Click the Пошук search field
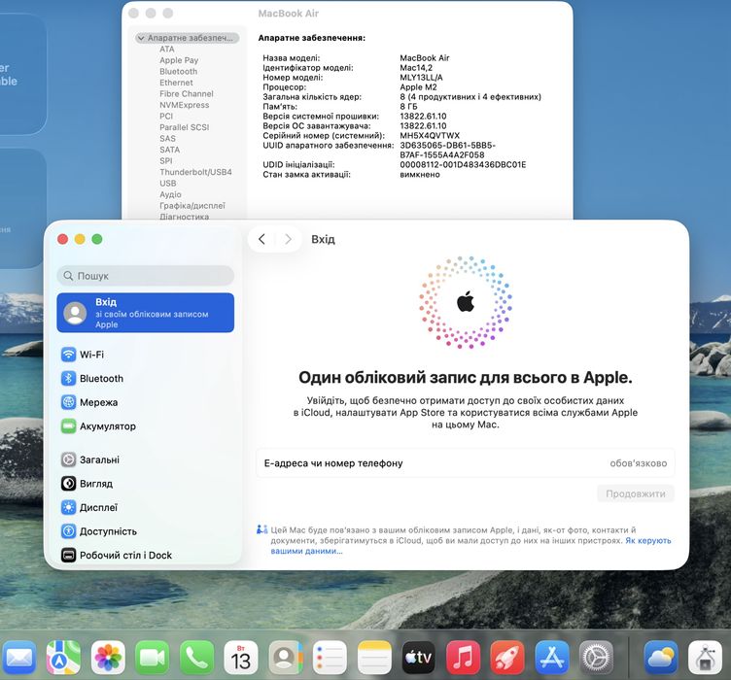This screenshot has height=680, width=731. tap(146, 276)
